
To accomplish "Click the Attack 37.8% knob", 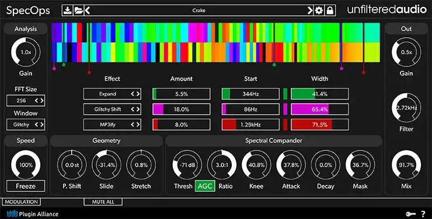I will click(x=291, y=165).
